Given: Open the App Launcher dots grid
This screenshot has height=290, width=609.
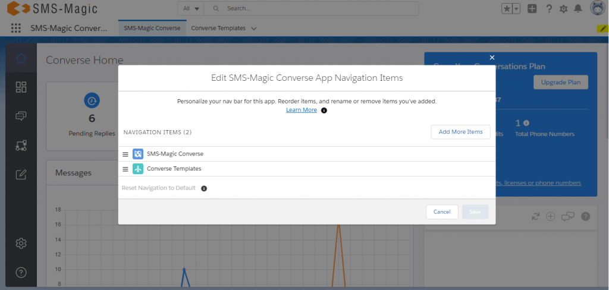Looking at the screenshot, I should (16, 28).
